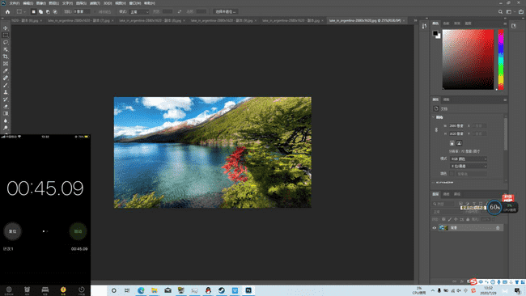The image size is (526, 296).
Task: Open the Layer menu
Action: 53,3
